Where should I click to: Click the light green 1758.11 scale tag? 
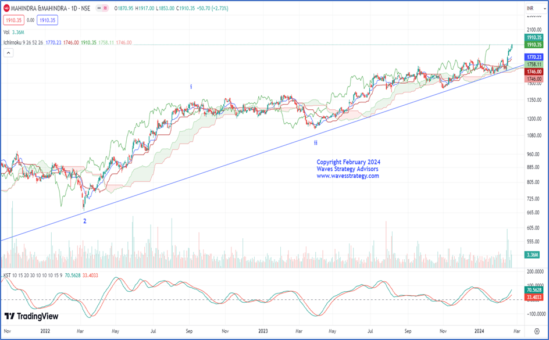pos(534,65)
